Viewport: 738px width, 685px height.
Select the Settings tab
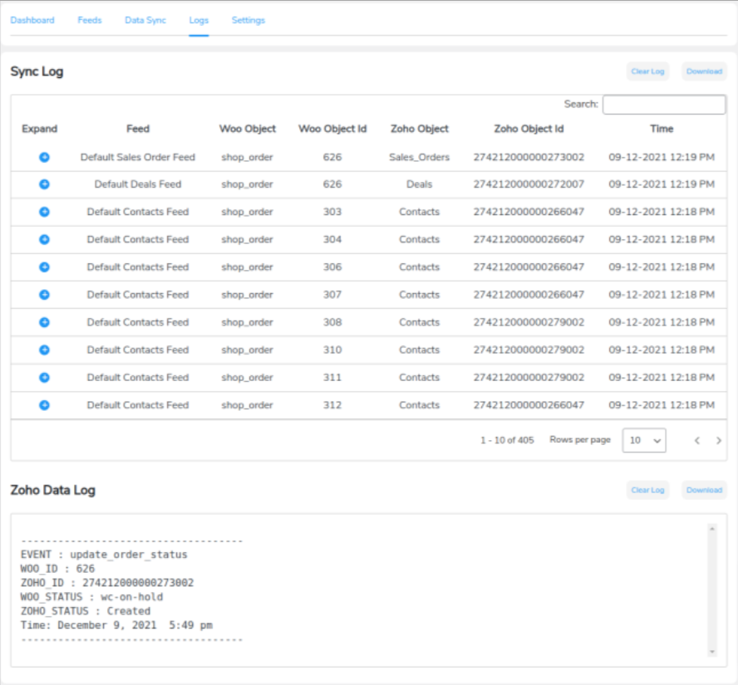point(248,20)
